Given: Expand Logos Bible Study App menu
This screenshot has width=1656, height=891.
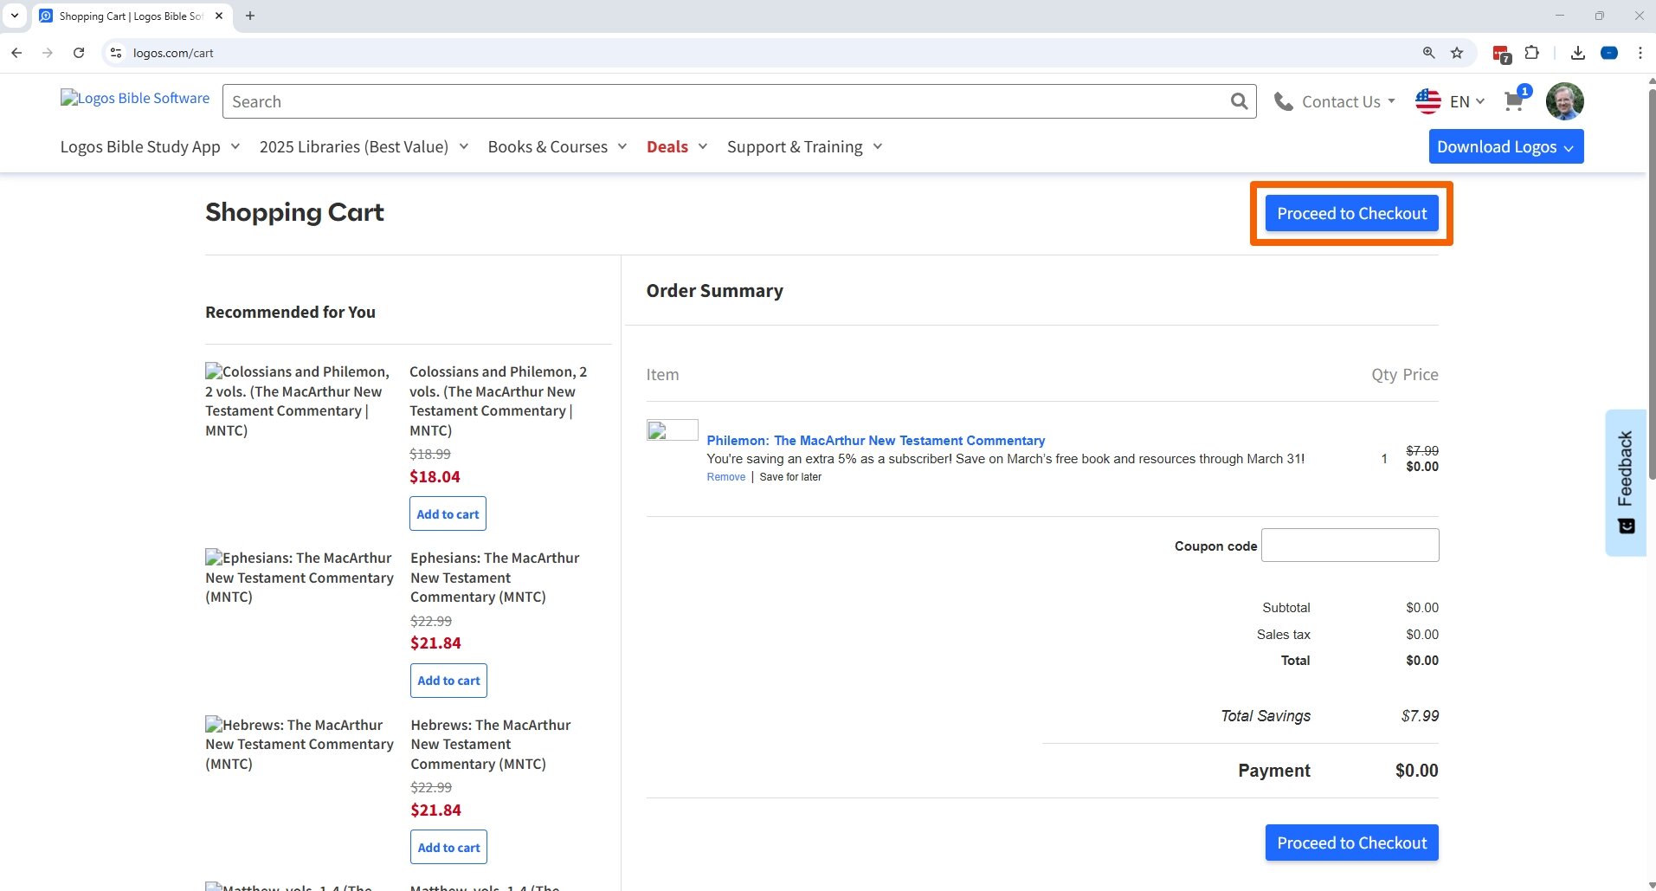Looking at the screenshot, I should click(151, 147).
